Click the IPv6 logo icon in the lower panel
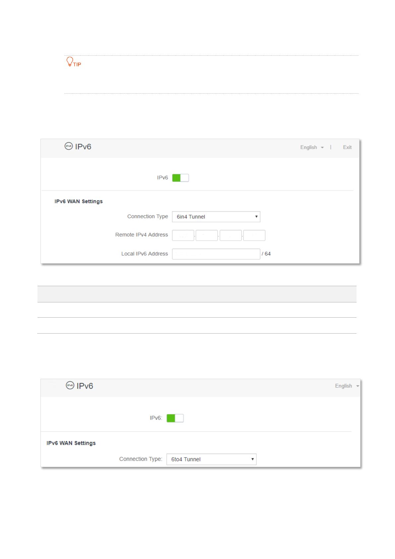This screenshot has height=559, width=395. [70, 385]
